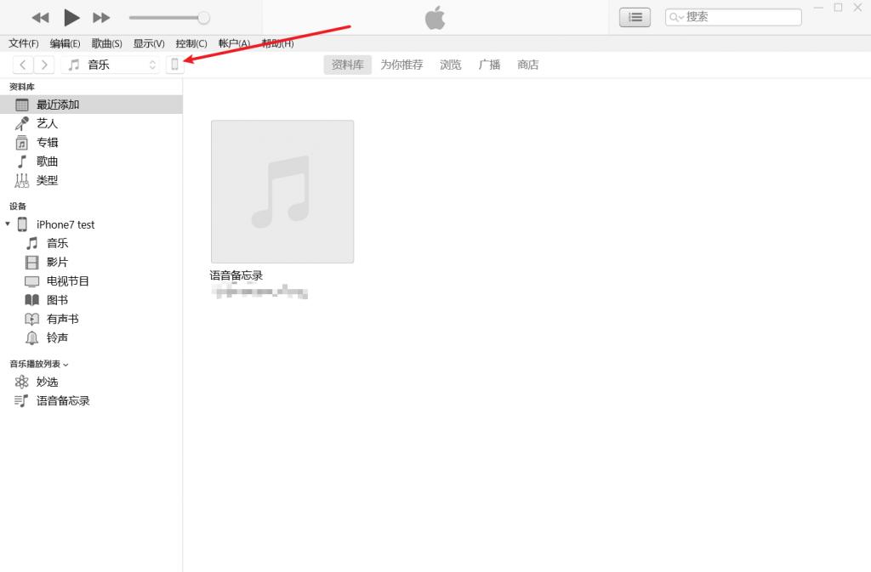
Task: Open the 控制 menu
Action: tap(191, 43)
